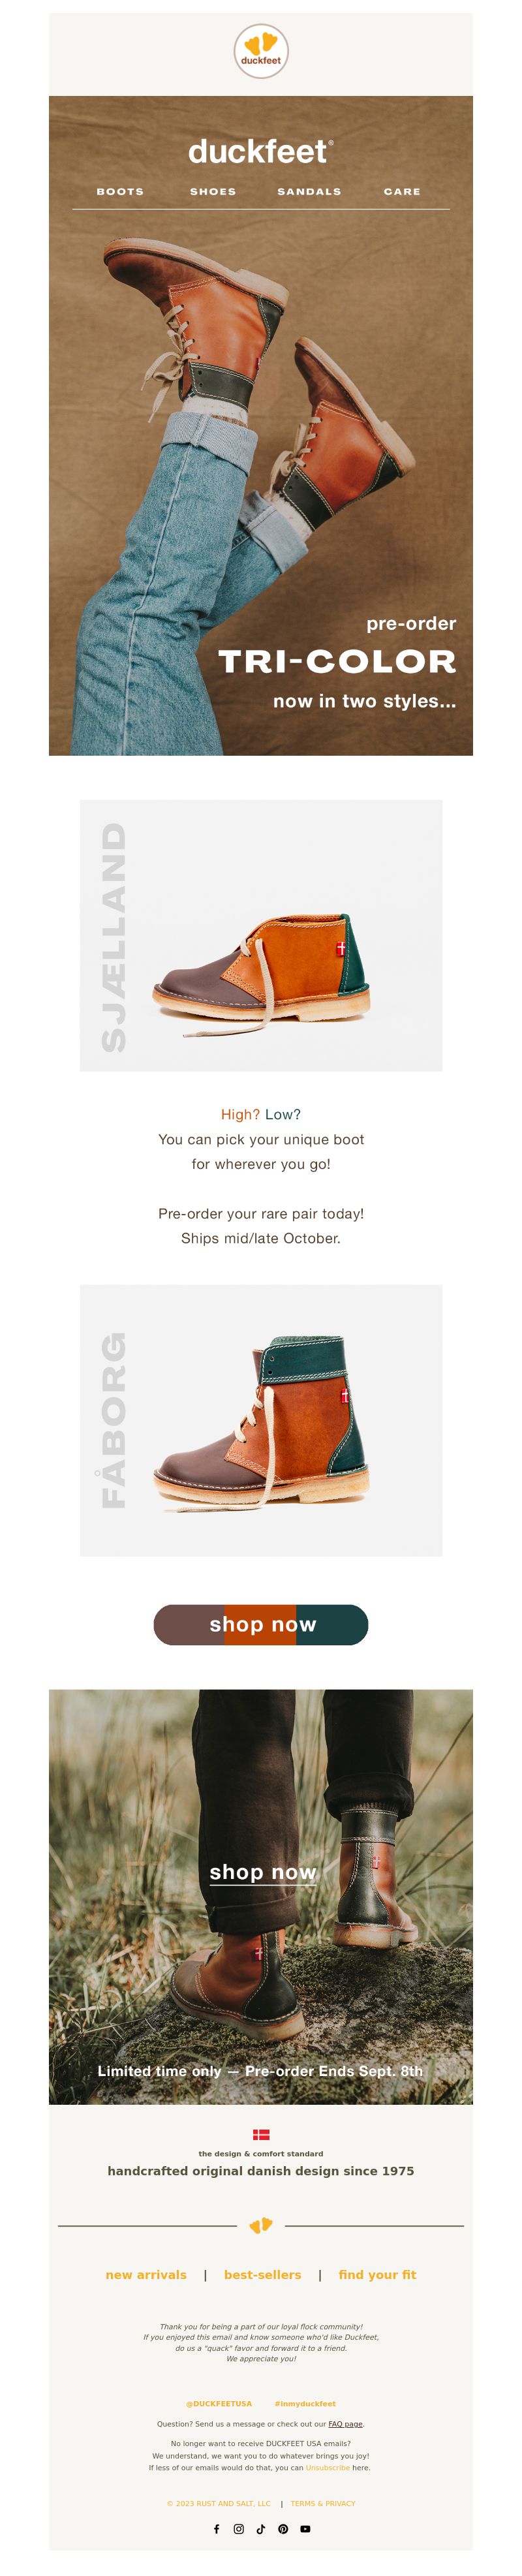The height and width of the screenshot is (2576, 522).
Task: Open the Pinterest social icon
Action: click(x=283, y=2528)
